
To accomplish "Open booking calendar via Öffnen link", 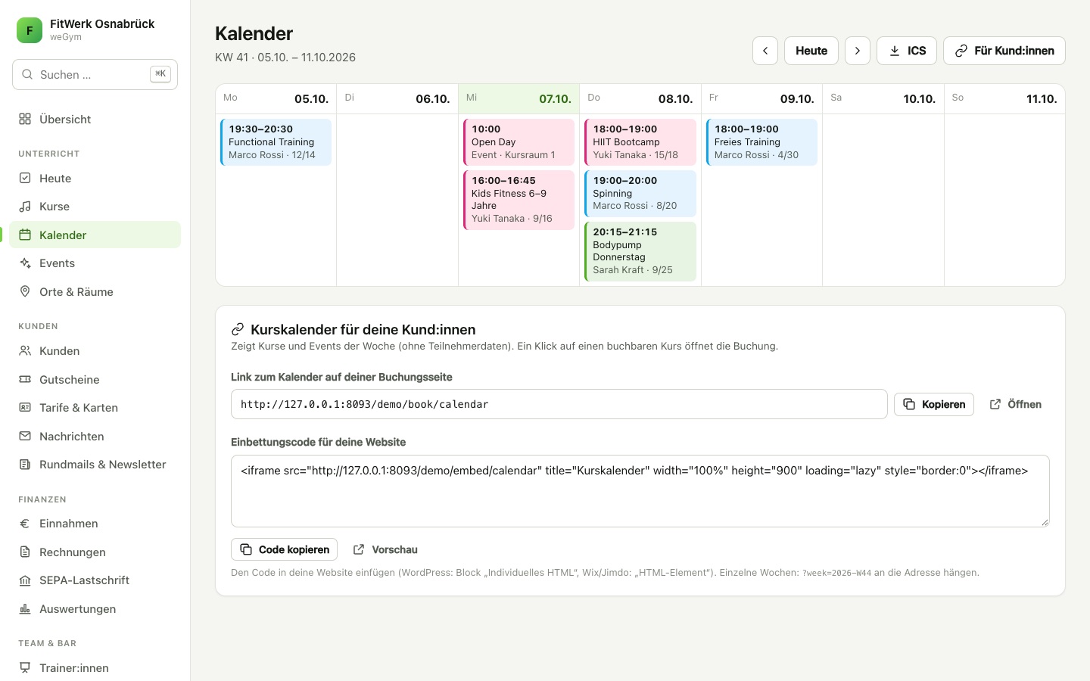I will coord(1016,404).
